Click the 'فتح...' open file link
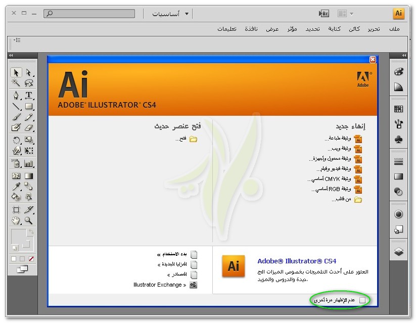The image size is (416, 323). click(186, 139)
